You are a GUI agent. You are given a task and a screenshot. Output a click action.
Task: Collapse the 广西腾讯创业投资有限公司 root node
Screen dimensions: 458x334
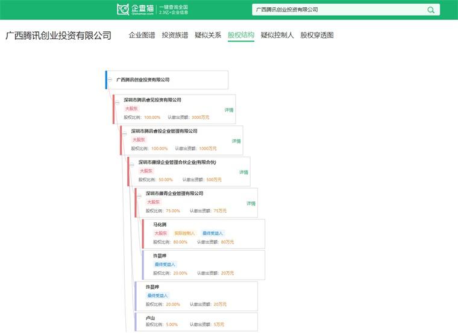pos(110,80)
